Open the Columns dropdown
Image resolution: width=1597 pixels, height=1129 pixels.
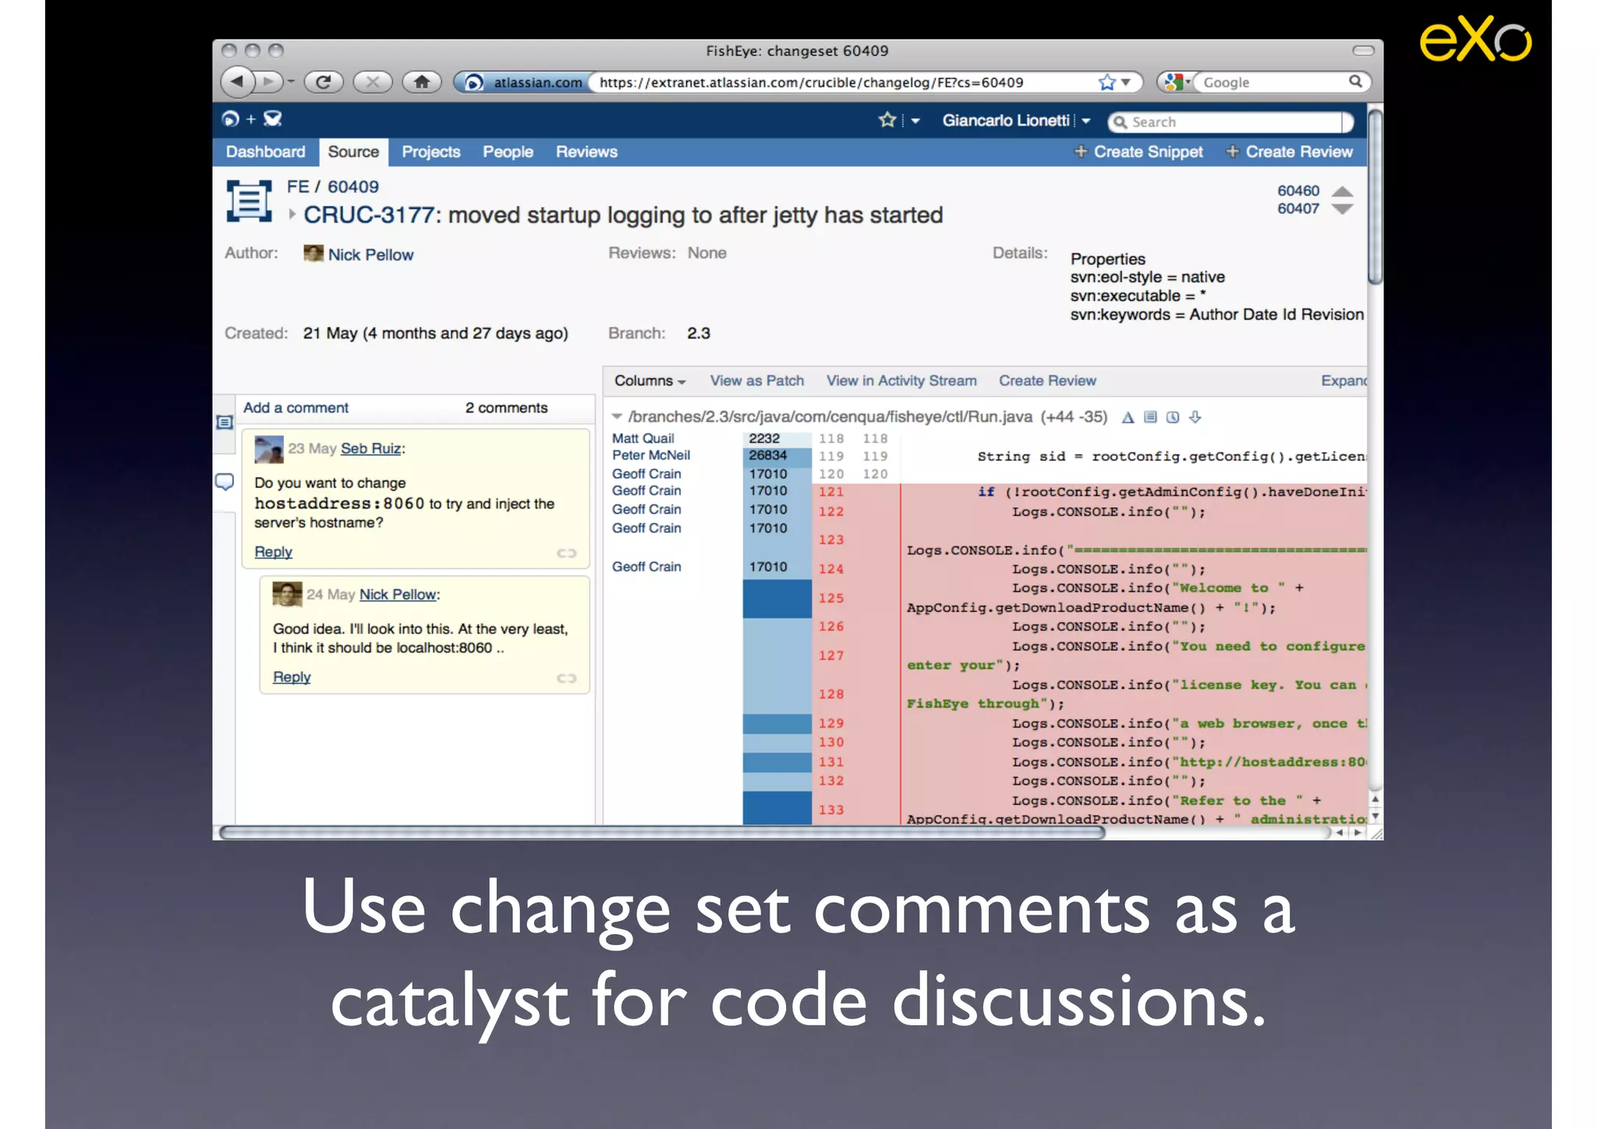click(650, 381)
